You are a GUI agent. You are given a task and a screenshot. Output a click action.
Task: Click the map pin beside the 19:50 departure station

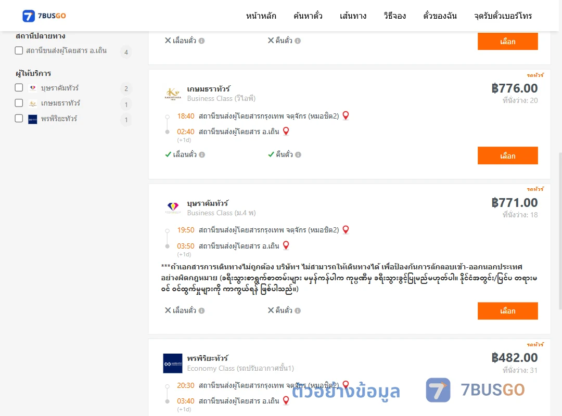(346, 229)
